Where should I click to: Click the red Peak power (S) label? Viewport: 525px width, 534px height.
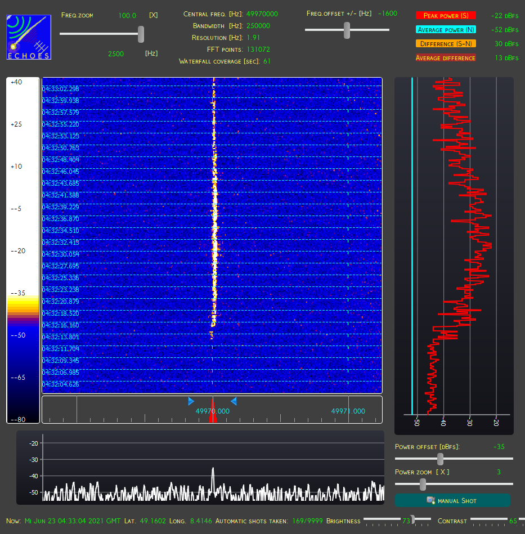446,16
